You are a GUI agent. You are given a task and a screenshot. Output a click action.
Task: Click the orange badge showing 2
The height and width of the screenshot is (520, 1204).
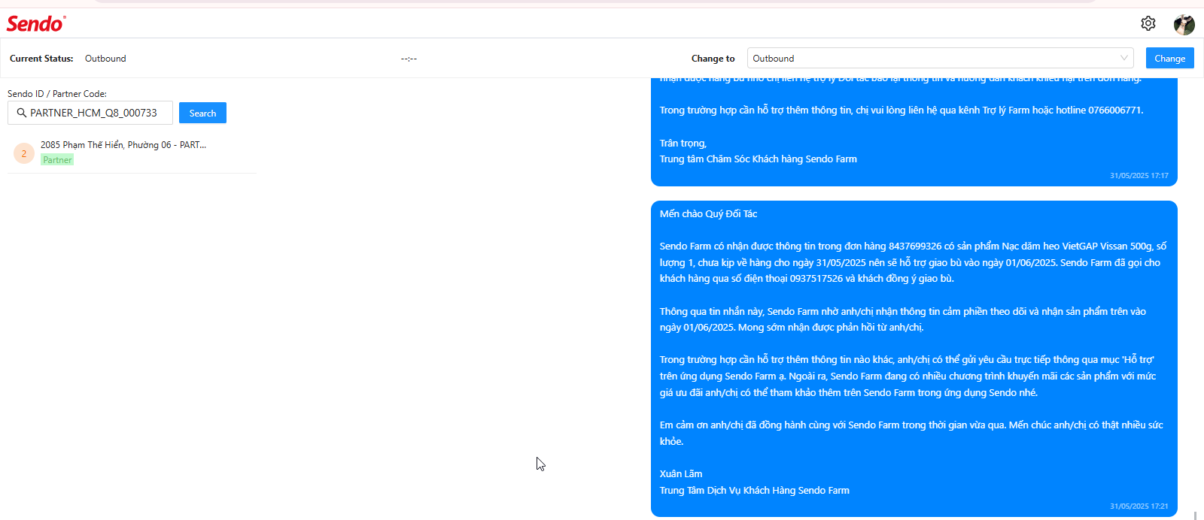(x=24, y=153)
